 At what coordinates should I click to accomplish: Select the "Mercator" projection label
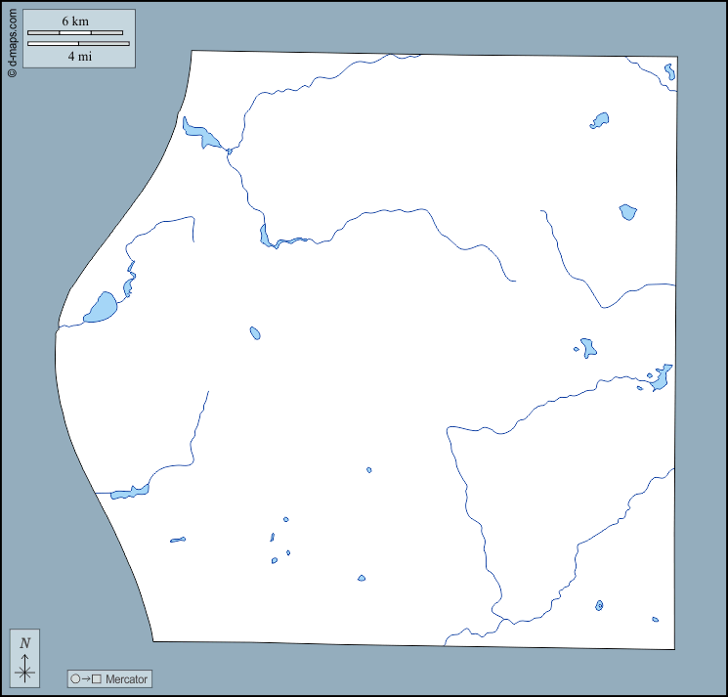126,678
